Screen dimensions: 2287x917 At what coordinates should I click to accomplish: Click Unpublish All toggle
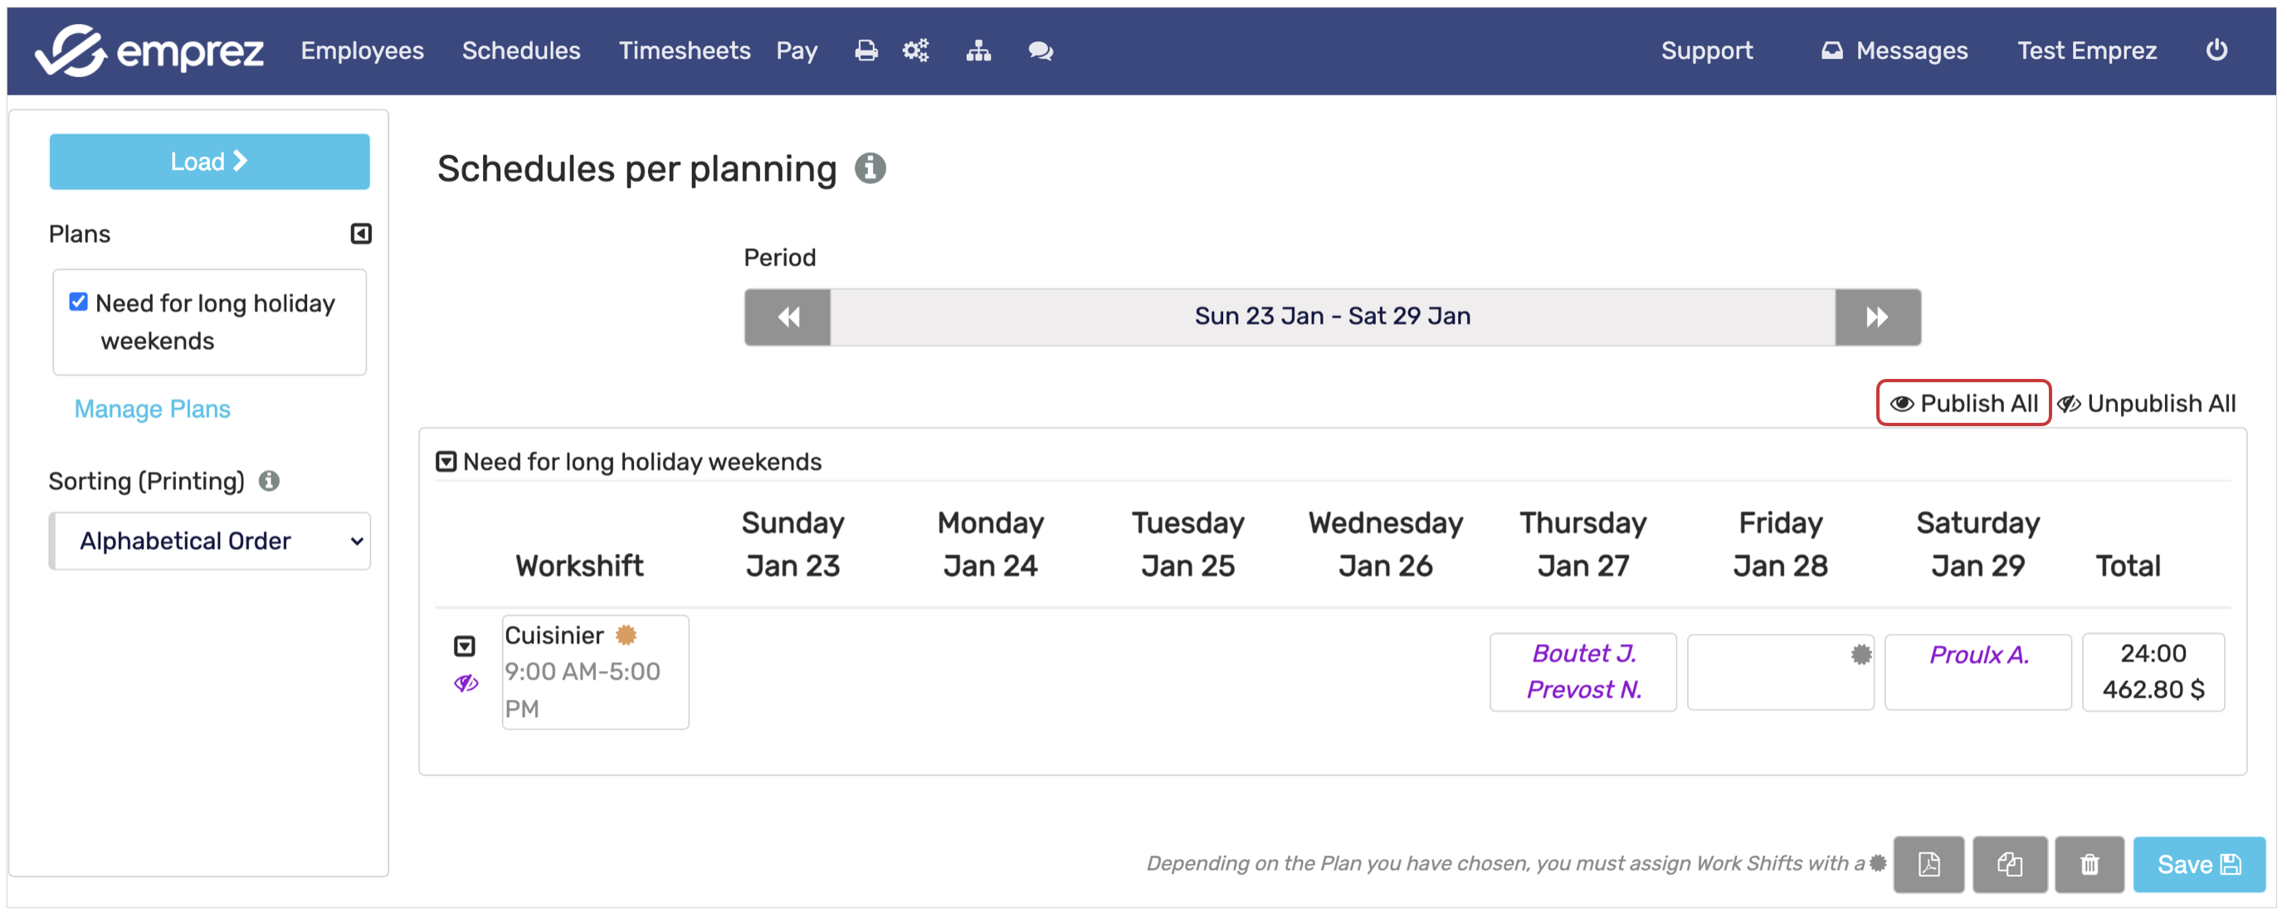coord(2147,404)
